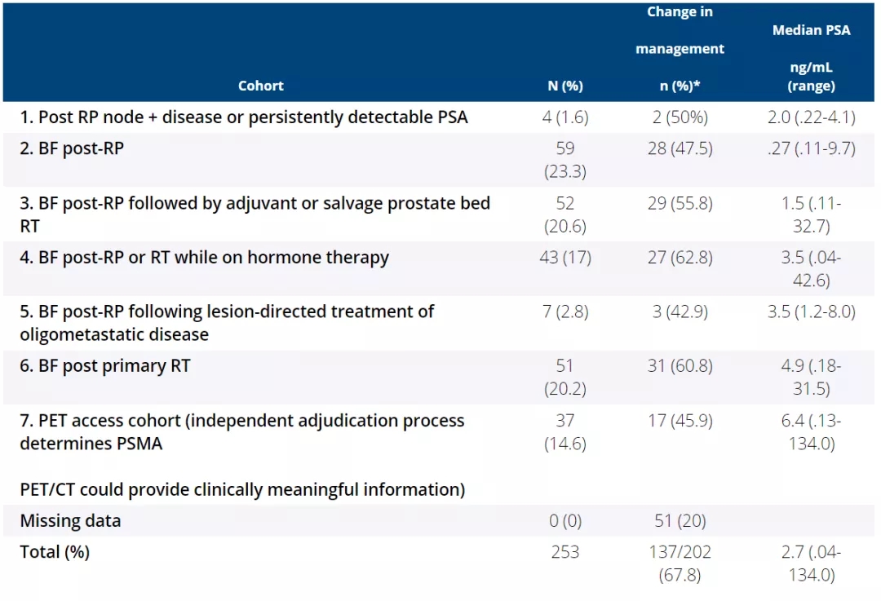Image resolution: width=881 pixels, height=601 pixels.
Task: Click the 28 (47.5) change in management value
Action: 680,149
